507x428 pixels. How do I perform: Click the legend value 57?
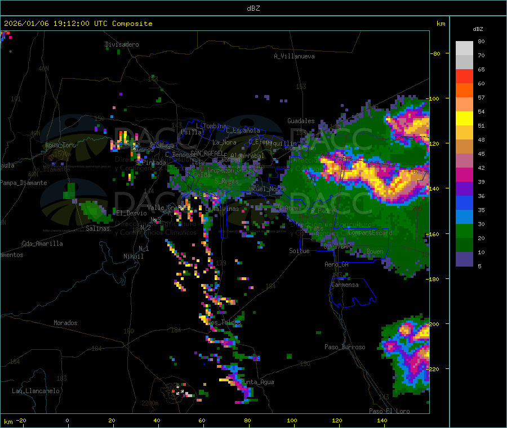point(481,97)
